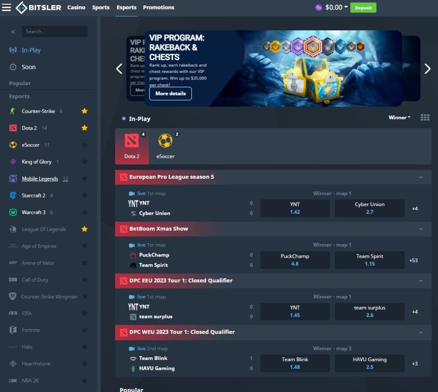Favorite eSoccer with star

pos(84,144)
